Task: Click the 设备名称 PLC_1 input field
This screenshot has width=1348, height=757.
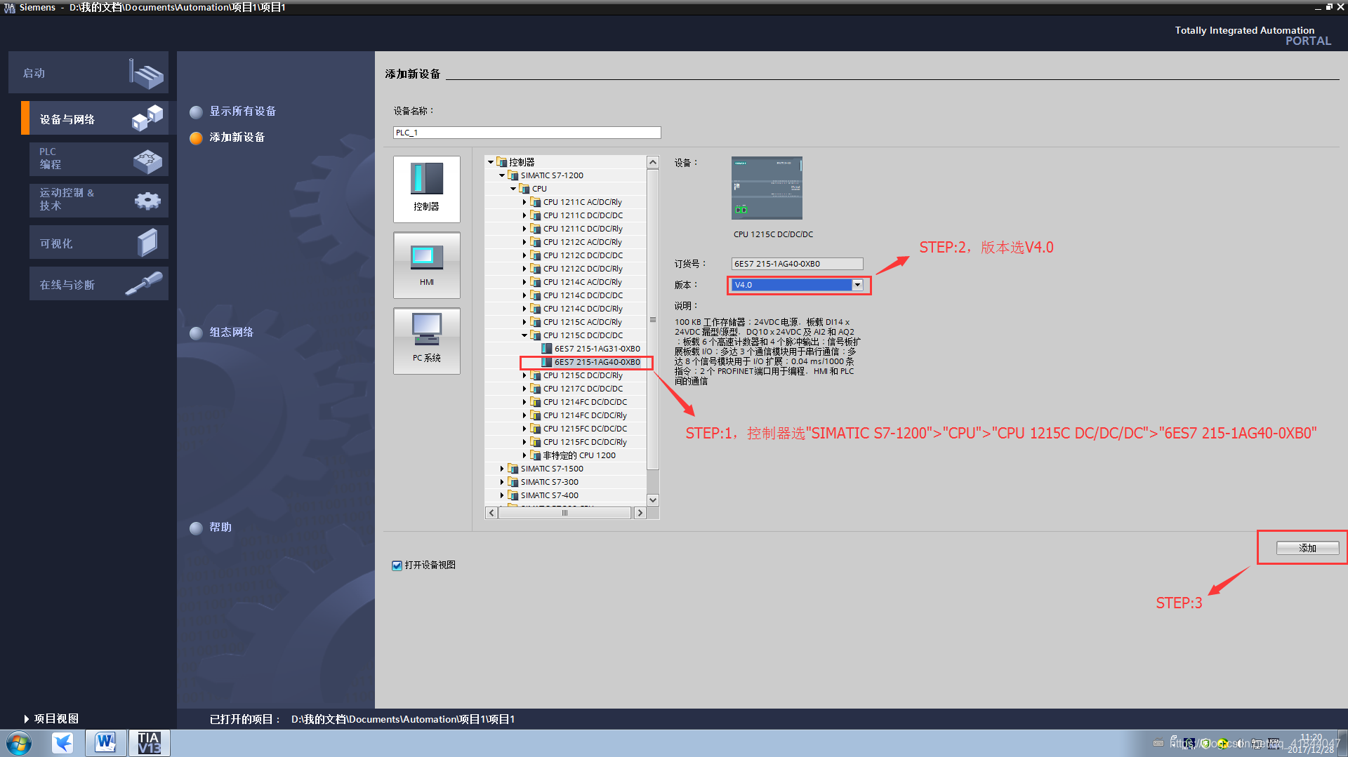Action: [527, 133]
